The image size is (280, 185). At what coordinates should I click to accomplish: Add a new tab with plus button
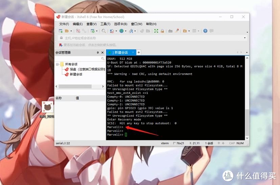pyautogui.click(x=139, y=52)
